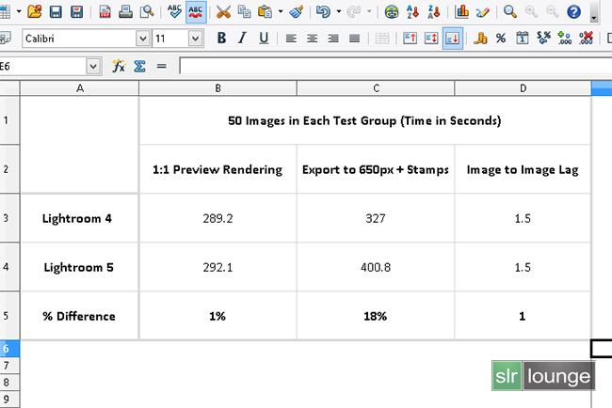Click the 1:1 Preview Rendering cell
This screenshot has width=612, height=408.
click(217, 169)
